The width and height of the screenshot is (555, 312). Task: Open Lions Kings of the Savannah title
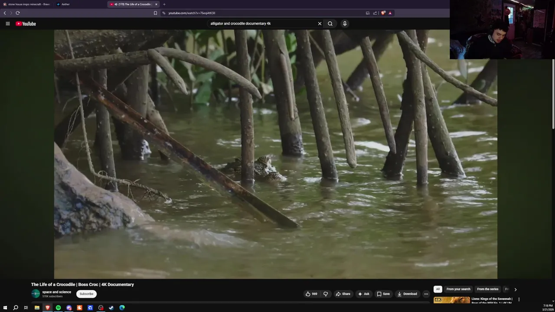pyautogui.click(x=492, y=300)
